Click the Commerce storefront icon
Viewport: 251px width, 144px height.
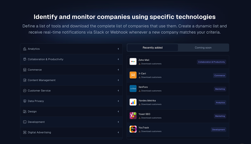[x=25, y=70]
